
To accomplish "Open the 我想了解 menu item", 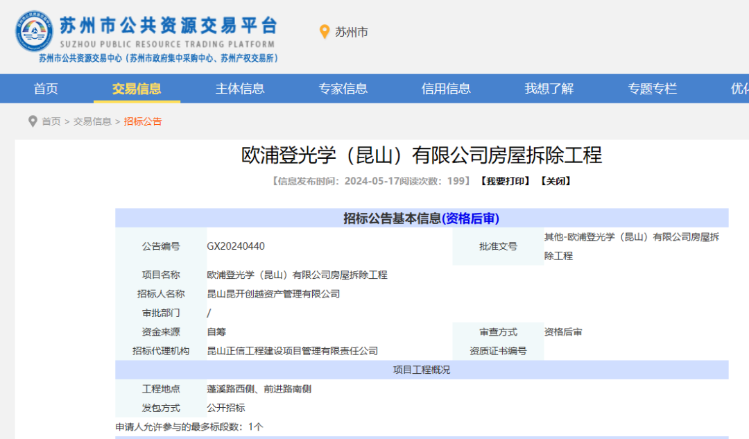I will click(549, 89).
